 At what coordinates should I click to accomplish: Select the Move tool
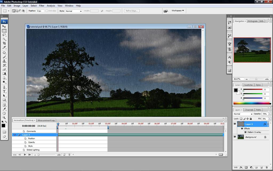(4, 27)
